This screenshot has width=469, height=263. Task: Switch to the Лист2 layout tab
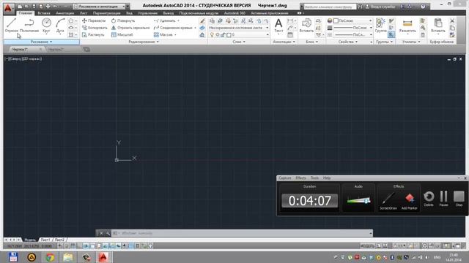pyautogui.click(x=59, y=240)
